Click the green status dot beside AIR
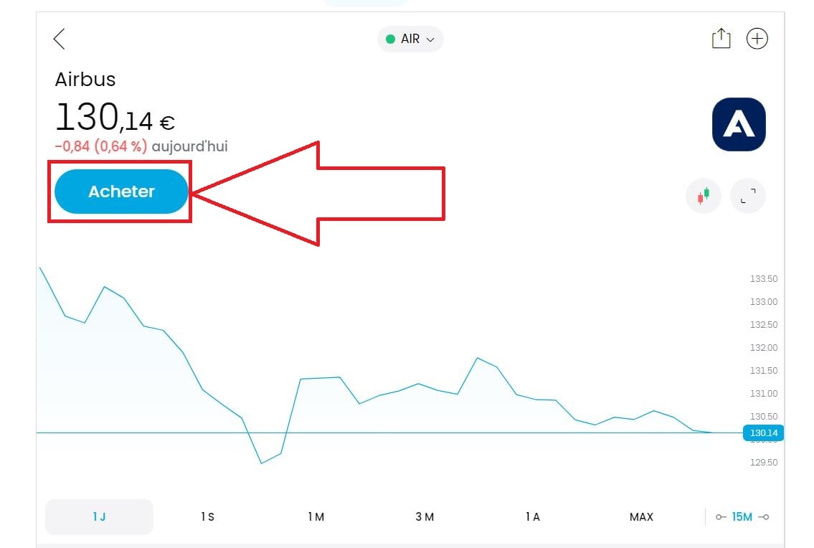This screenshot has height=548, width=814. tap(391, 39)
